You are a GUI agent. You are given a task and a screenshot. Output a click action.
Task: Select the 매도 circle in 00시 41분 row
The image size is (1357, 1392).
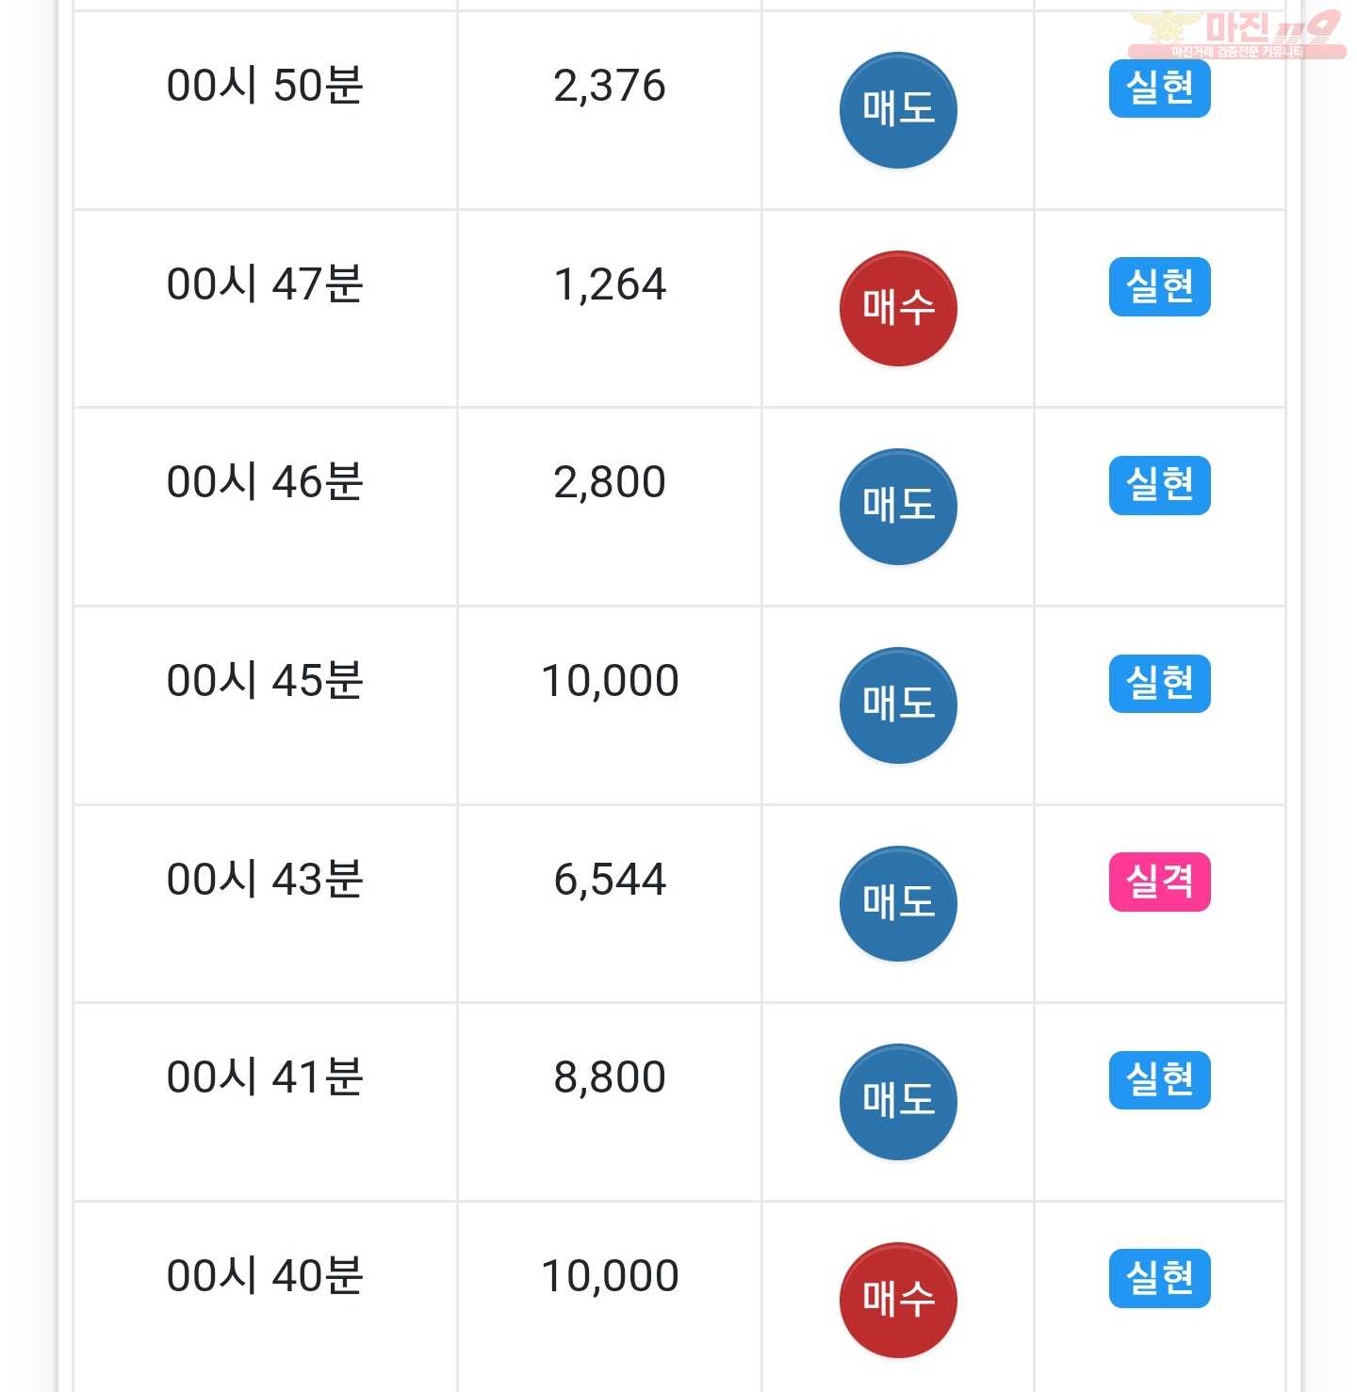(898, 1102)
